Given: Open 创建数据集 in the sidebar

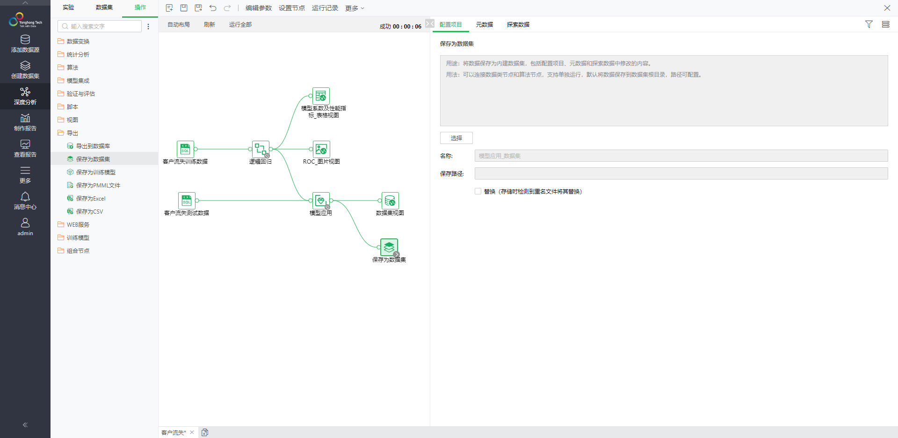Looking at the screenshot, I should [x=25, y=70].
